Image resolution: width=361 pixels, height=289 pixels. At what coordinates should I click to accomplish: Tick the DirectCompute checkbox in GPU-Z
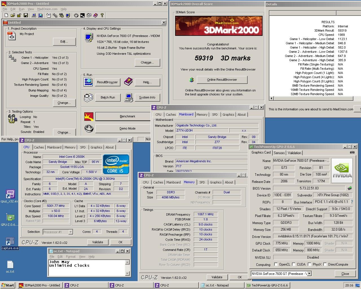coord(325,264)
